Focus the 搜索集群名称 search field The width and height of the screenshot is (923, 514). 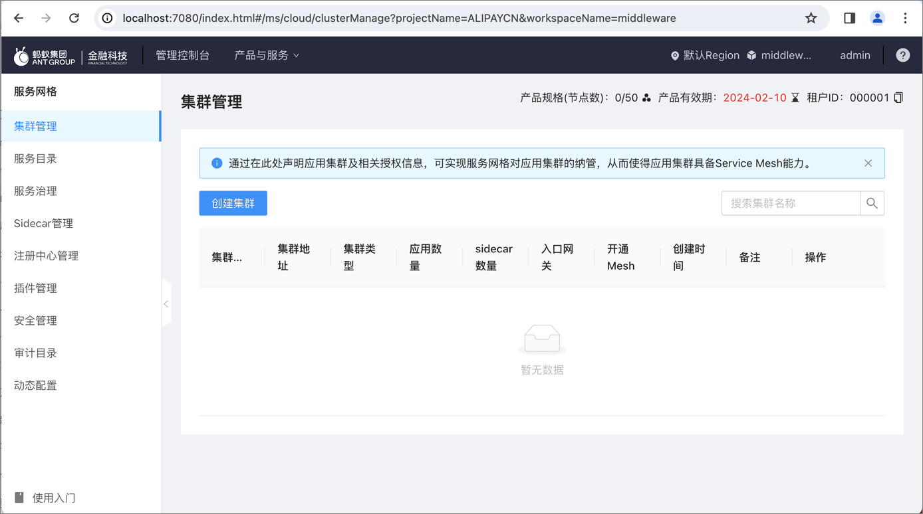coord(791,203)
